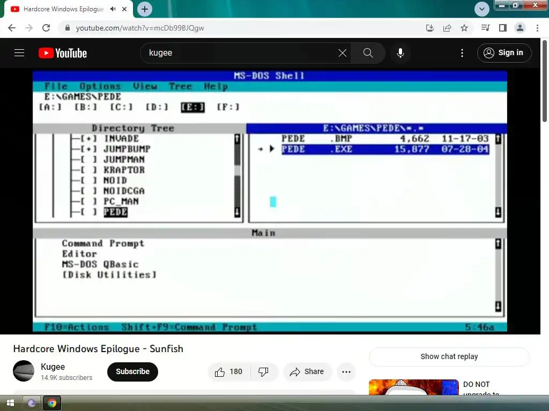Open media control icon in Chrome toolbar
Screen dimensions: 549x411
point(485,28)
